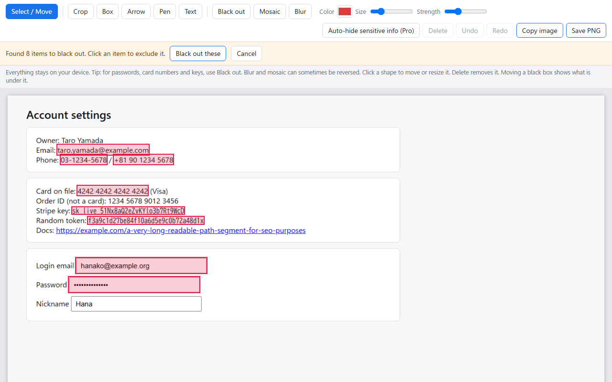Choose the Crop tool
Image resolution: width=612 pixels, height=382 pixels.
[80, 11]
